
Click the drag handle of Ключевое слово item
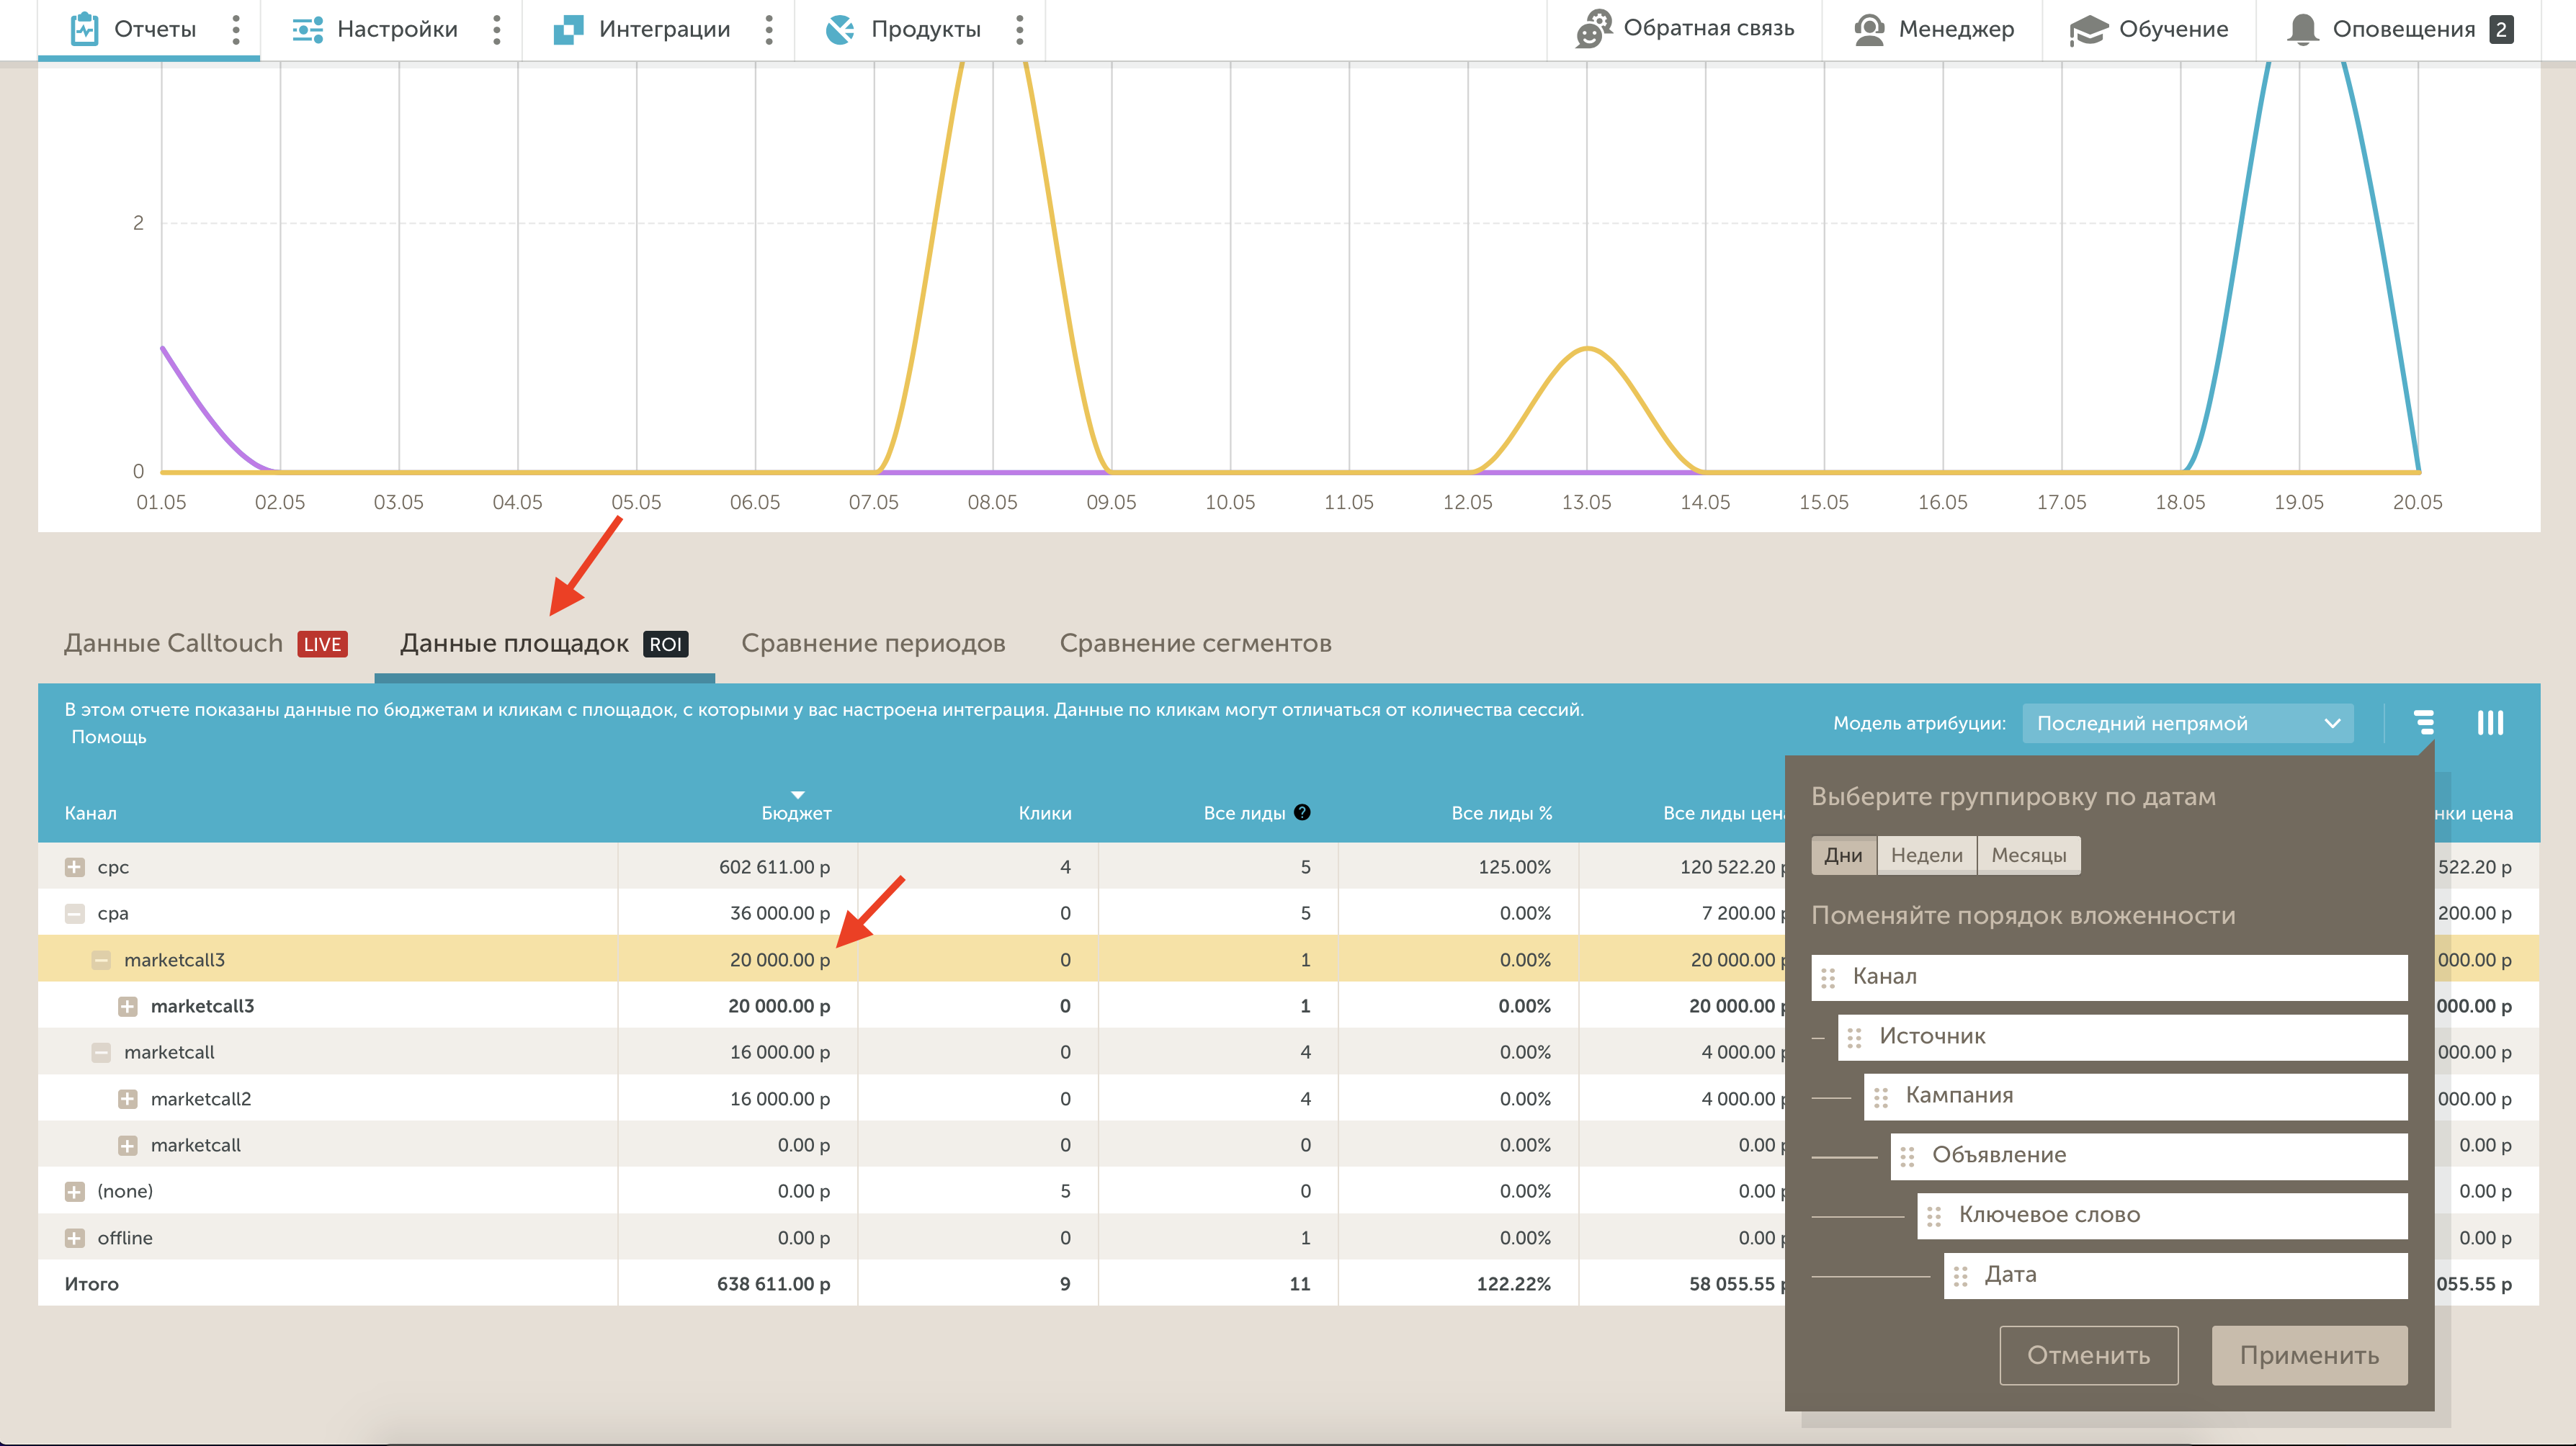tap(1934, 1216)
